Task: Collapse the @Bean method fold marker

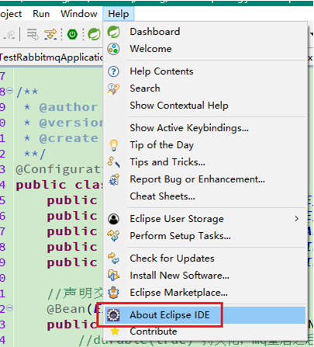Action: (x=9, y=307)
